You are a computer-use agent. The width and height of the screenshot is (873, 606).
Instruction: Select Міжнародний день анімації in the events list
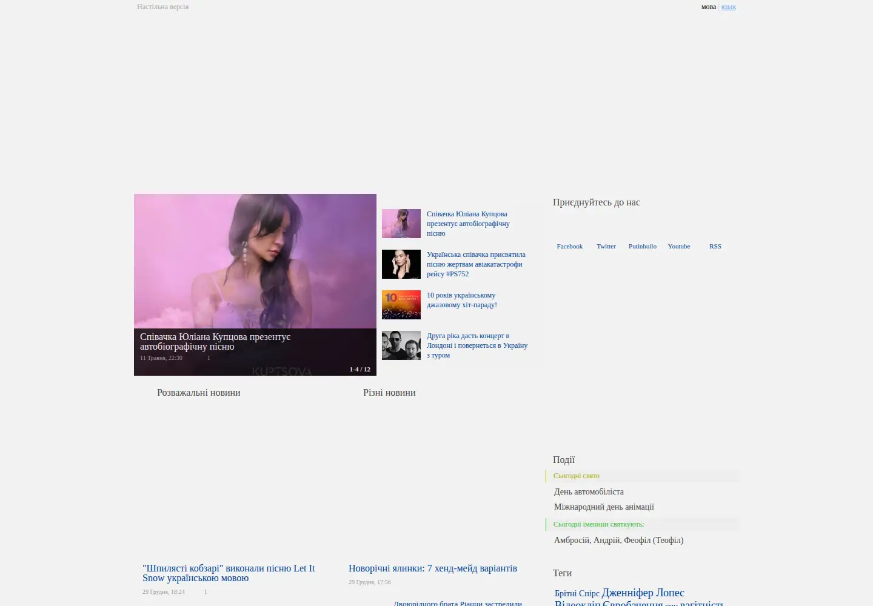(x=604, y=507)
